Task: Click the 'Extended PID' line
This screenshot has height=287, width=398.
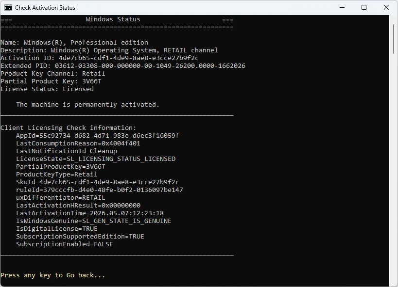Action: [123, 66]
